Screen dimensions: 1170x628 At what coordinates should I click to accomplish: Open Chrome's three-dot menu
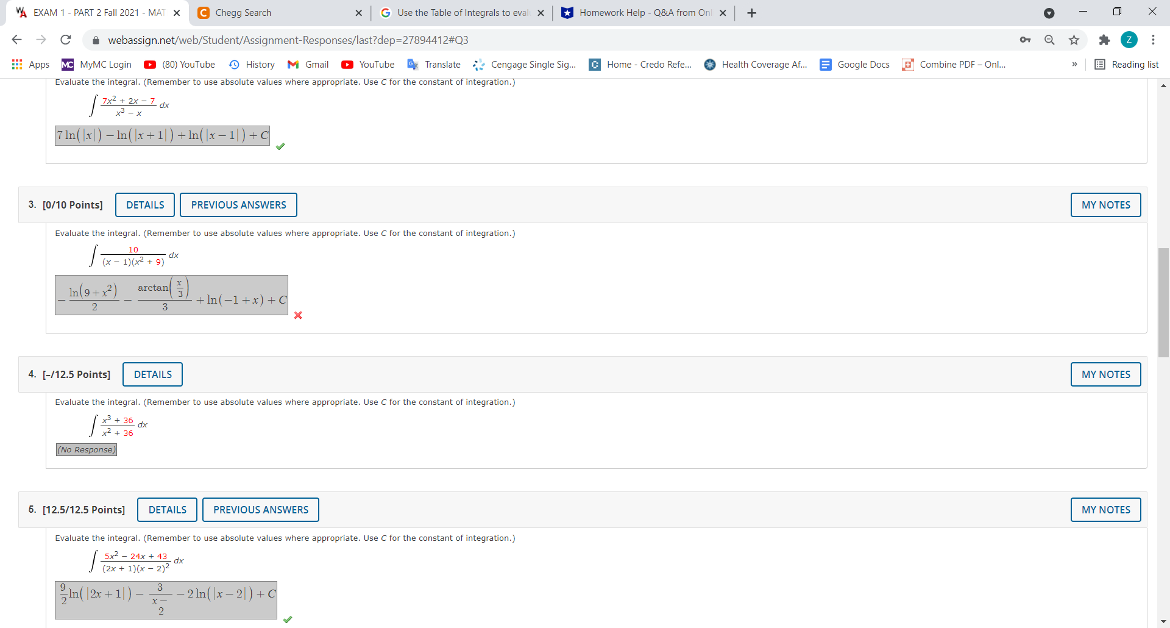pos(1153,40)
